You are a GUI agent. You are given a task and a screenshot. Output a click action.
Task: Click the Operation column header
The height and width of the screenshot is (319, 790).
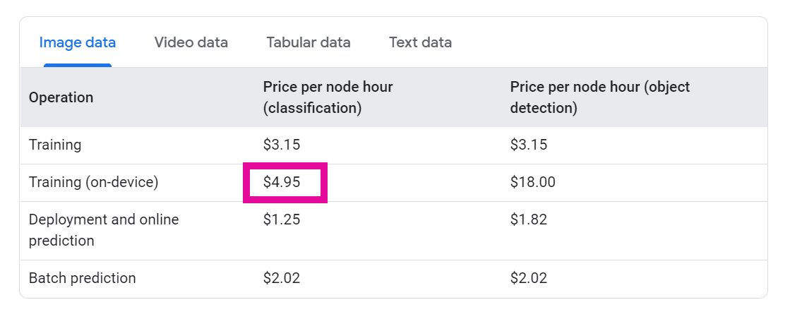[x=61, y=97]
